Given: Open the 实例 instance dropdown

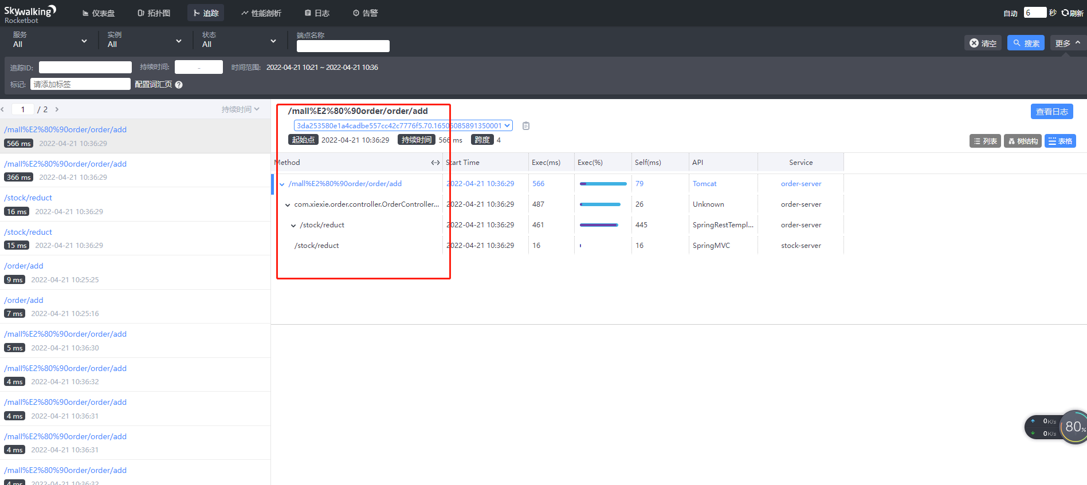Looking at the screenshot, I should [x=144, y=40].
